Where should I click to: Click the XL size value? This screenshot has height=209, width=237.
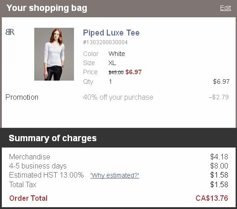click(x=112, y=63)
